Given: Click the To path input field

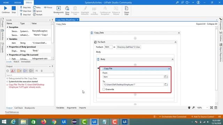Looking at the screenshot, I should point(133,85).
